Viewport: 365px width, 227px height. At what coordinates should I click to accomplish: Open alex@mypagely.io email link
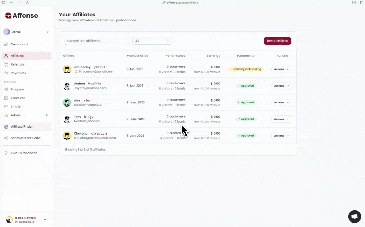[x=87, y=104]
